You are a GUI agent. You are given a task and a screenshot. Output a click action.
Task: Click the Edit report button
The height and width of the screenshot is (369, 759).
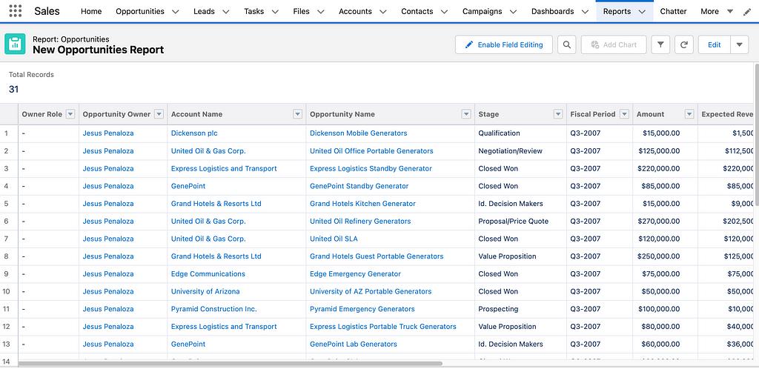(x=714, y=44)
